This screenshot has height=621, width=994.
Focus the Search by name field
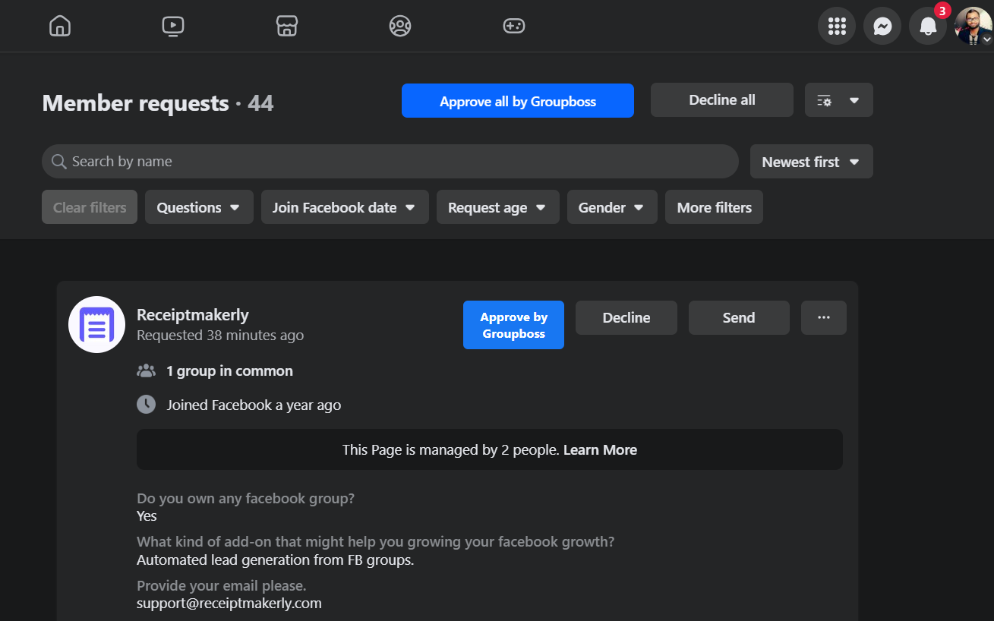[x=390, y=162]
